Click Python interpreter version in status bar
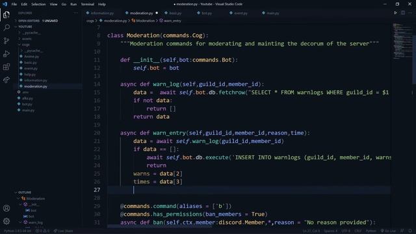The width and height of the screenshot is (416, 234). tap(18, 231)
